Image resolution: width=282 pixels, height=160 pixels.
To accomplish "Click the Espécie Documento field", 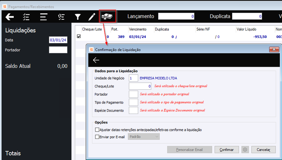I will pyautogui.click(x=133, y=110).
